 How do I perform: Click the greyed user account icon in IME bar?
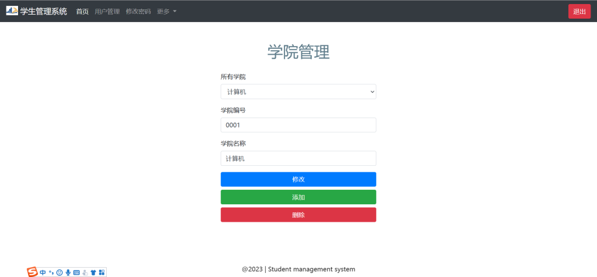click(85, 272)
